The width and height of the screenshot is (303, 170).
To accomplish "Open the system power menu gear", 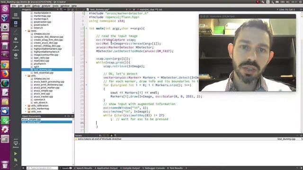I will pos(301,2).
